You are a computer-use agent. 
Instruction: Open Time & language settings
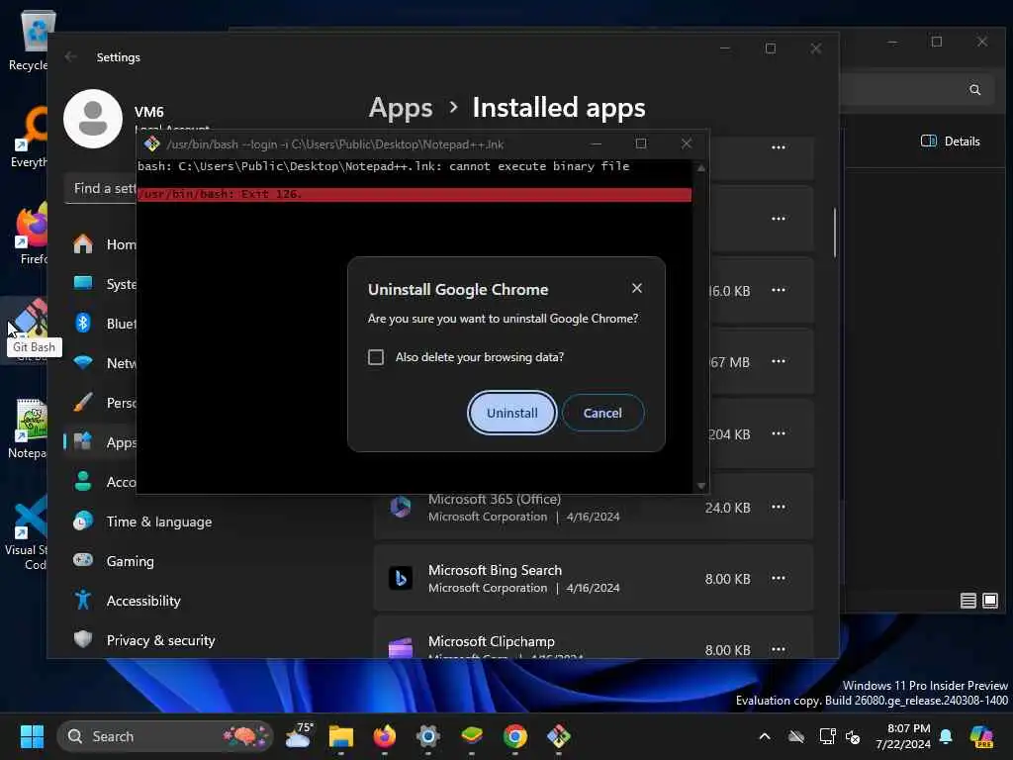pyautogui.click(x=159, y=522)
